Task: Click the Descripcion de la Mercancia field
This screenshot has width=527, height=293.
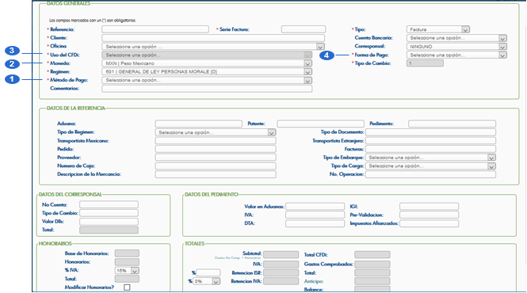Action: pos(216,174)
